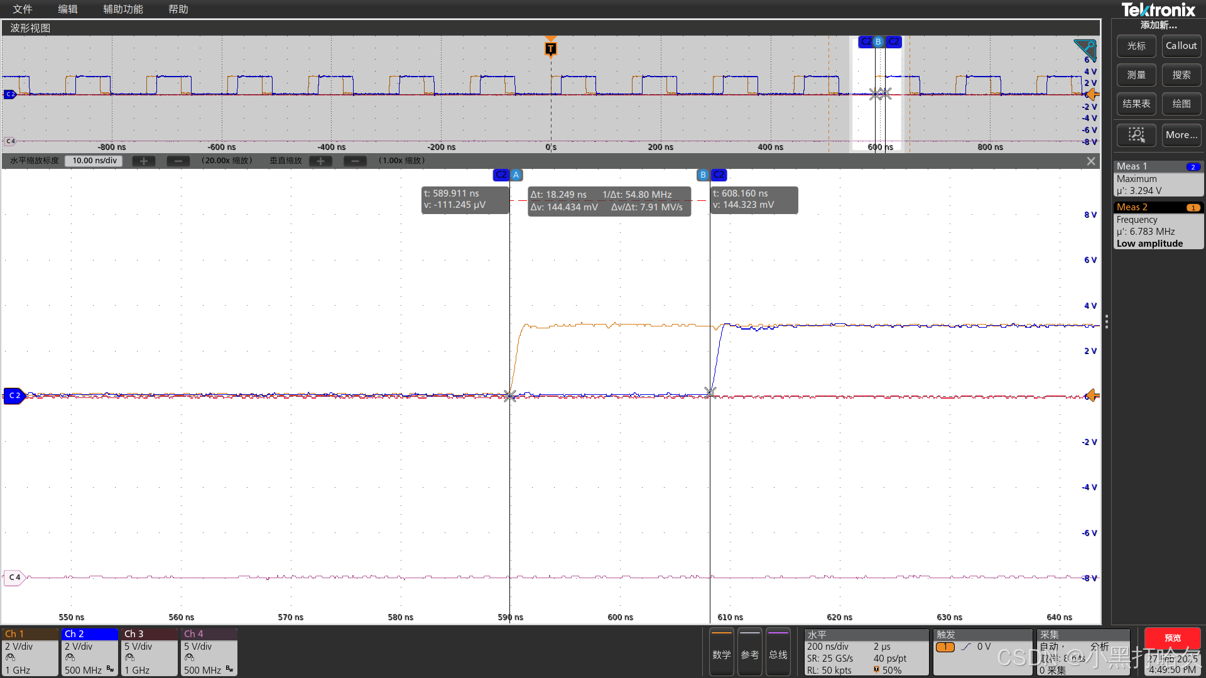This screenshot has width=1206, height=678.
Task: Close the zoom view panel
Action: (x=1091, y=161)
